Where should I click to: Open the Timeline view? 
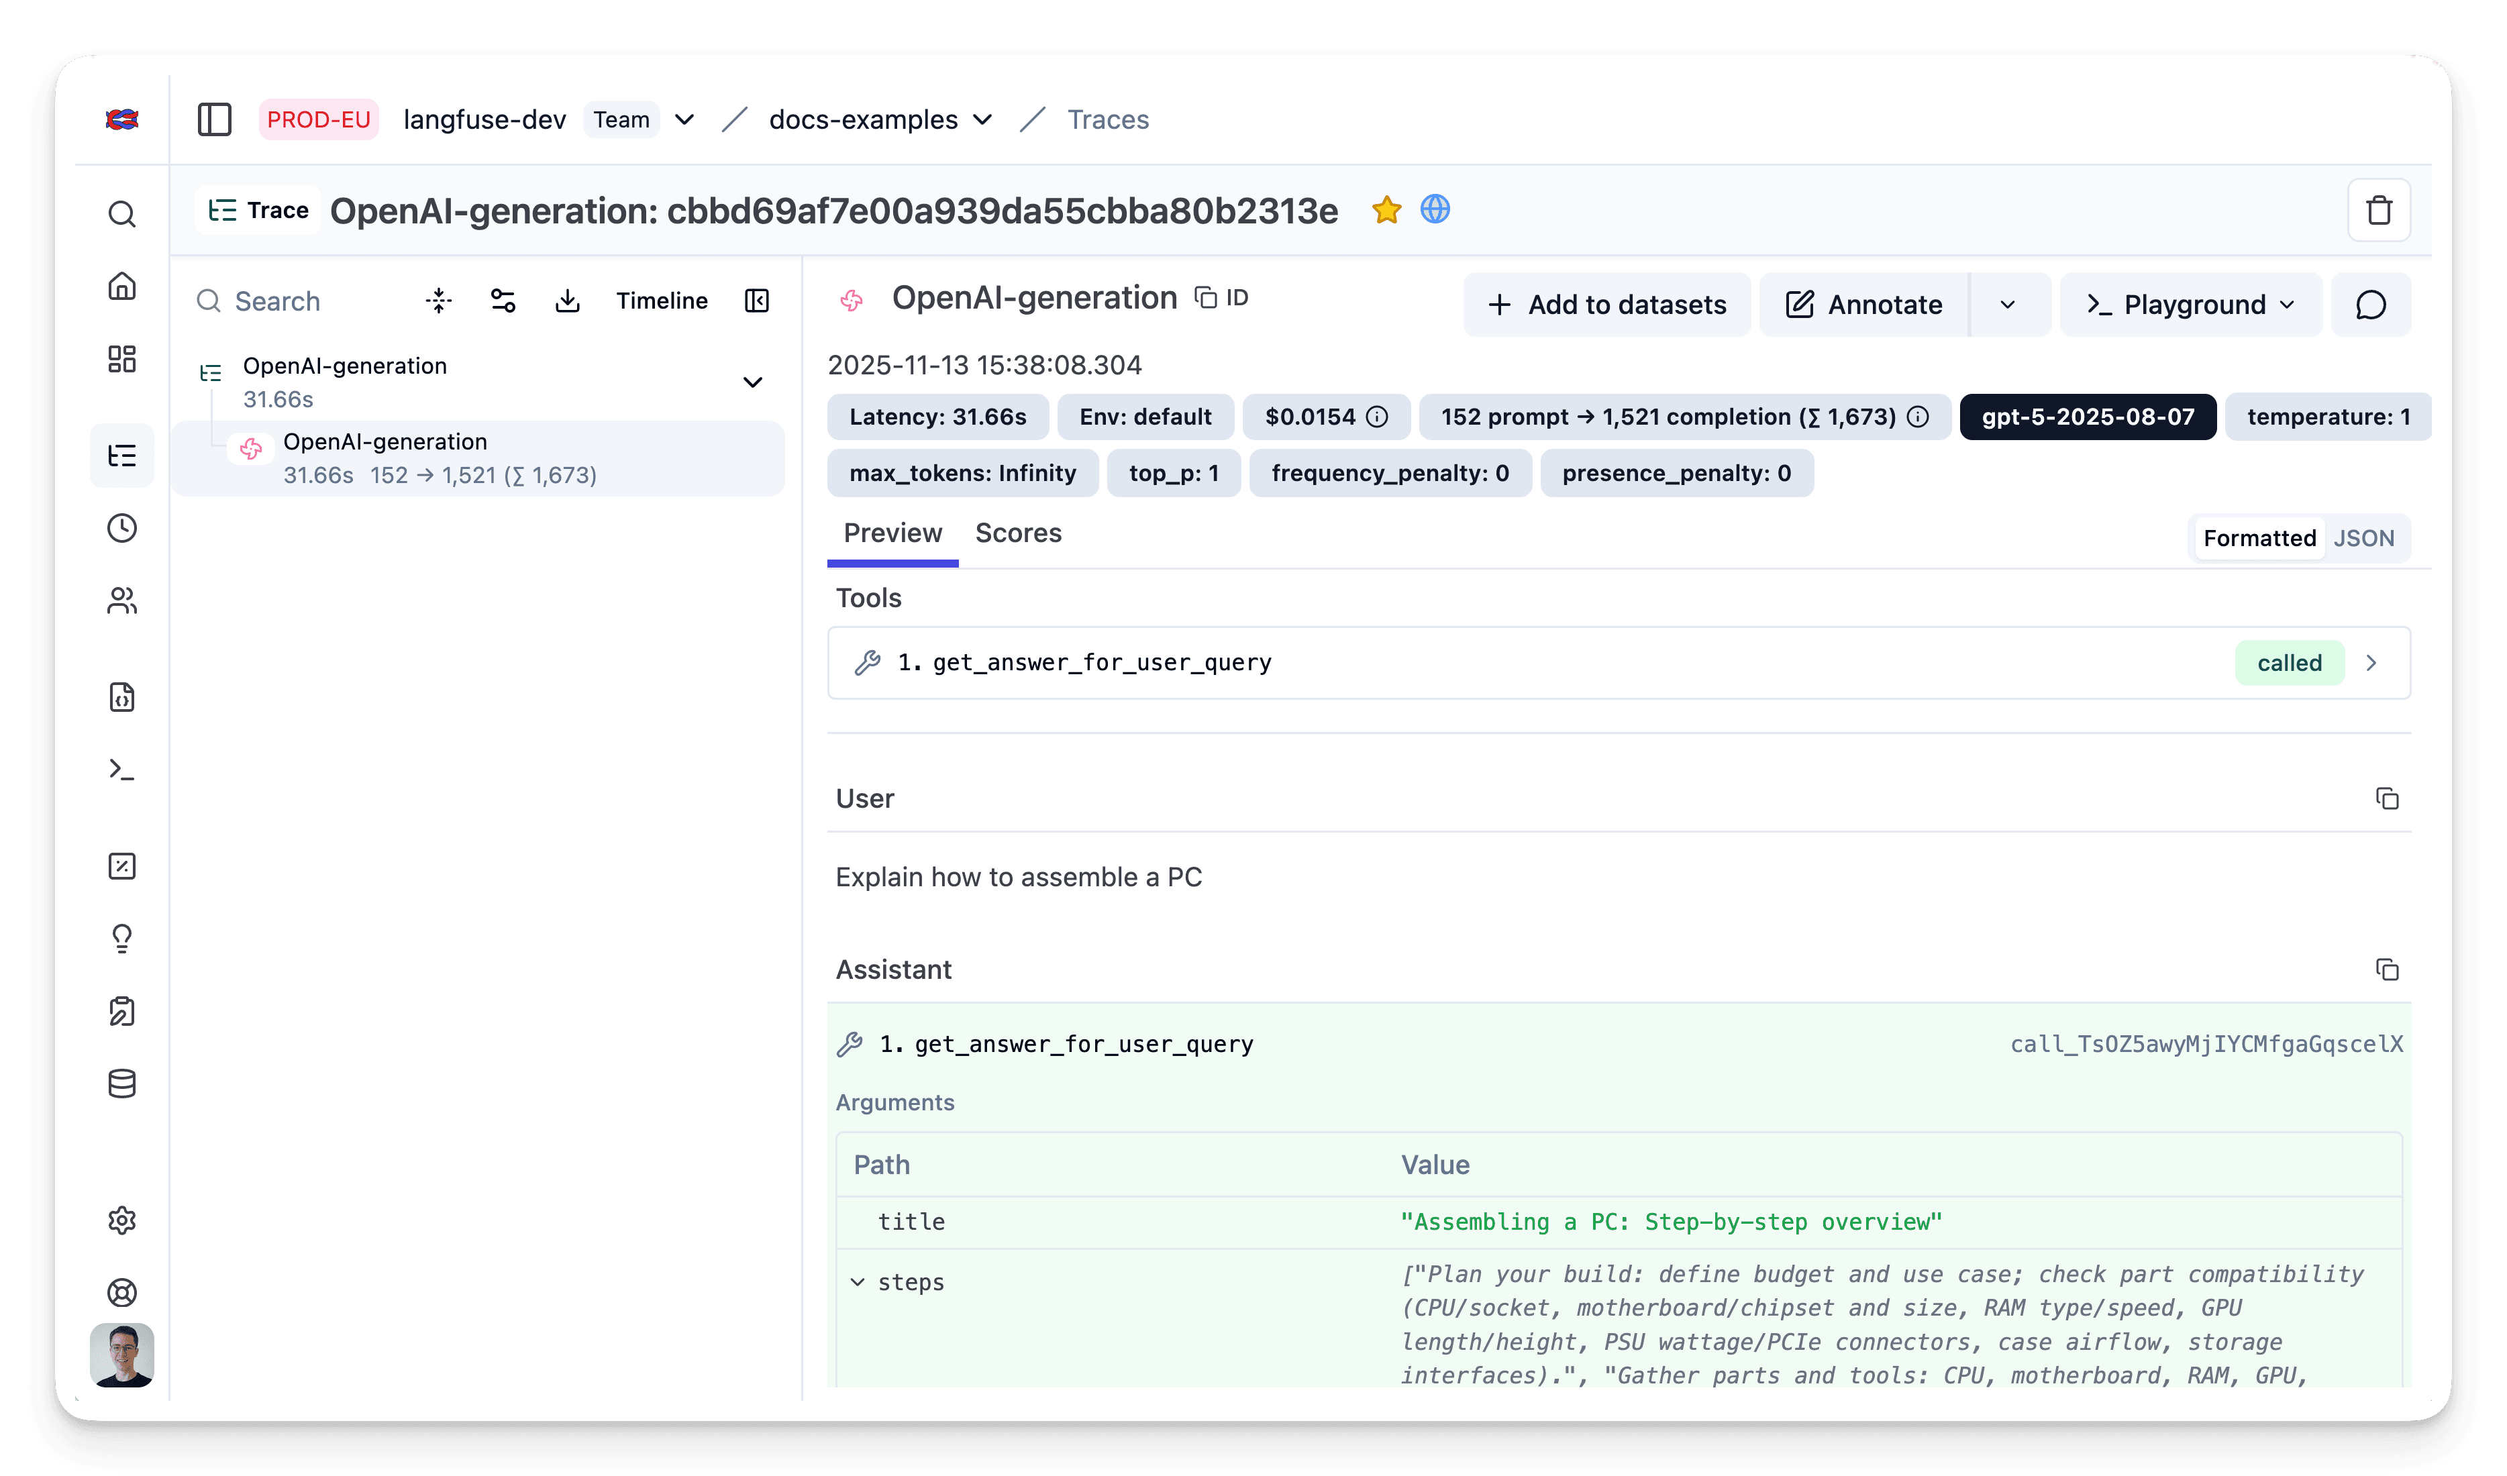(662, 301)
